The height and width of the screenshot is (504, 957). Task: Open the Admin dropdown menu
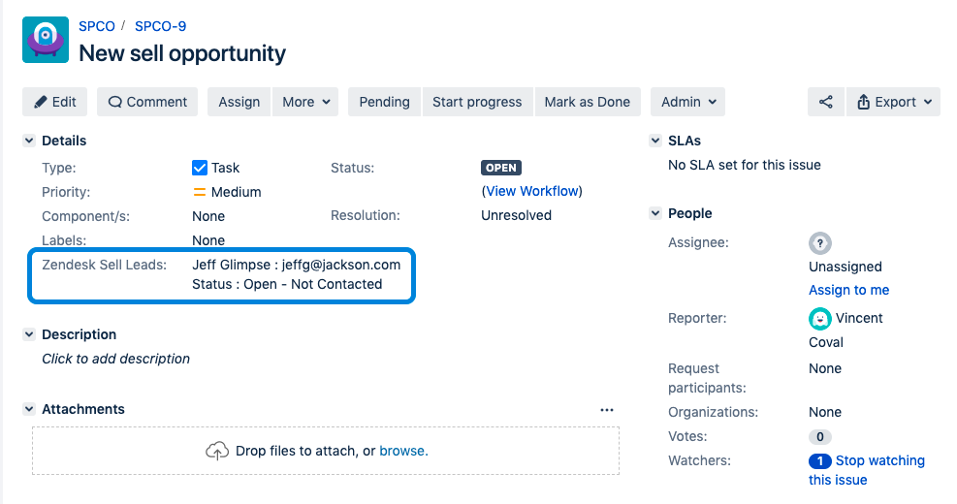pyautogui.click(x=688, y=102)
